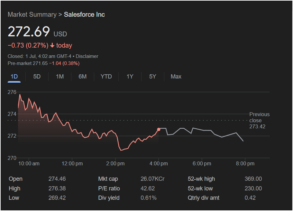Click the 6:00 pm axis label
Screen dimensions: 293x211
pos(202,163)
